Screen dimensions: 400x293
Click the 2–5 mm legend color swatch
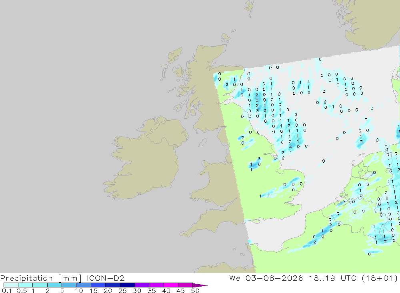pyautogui.click(x=54, y=285)
